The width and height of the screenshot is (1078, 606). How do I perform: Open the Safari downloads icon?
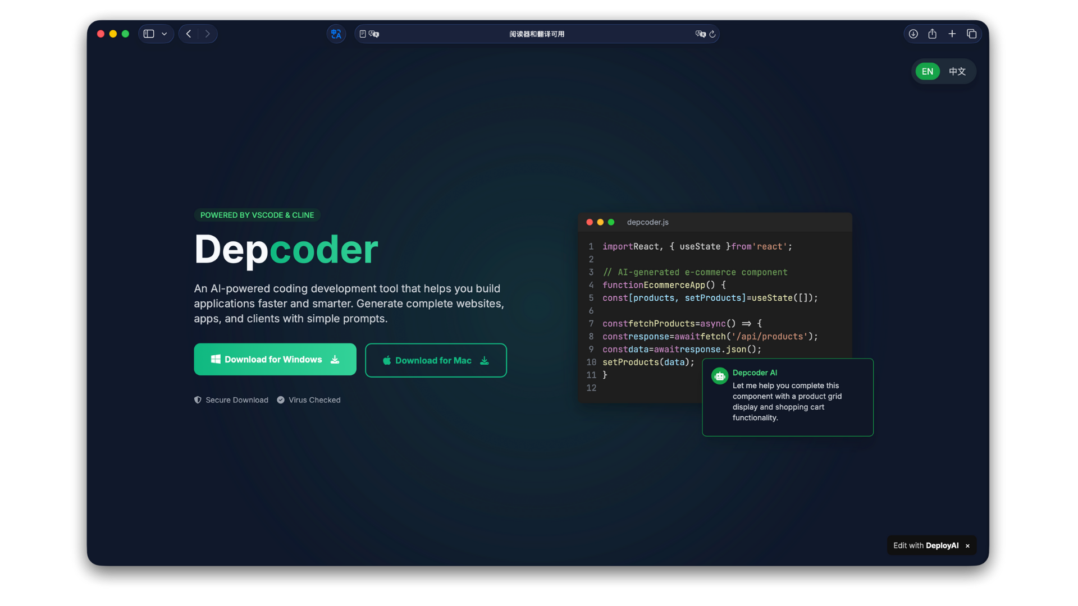pos(913,34)
